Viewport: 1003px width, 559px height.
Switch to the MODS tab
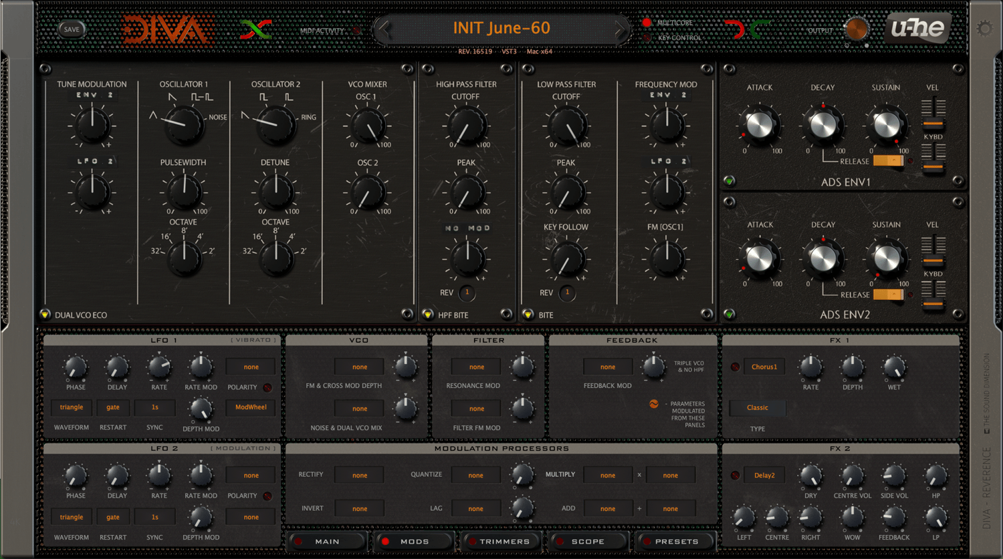pos(415,542)
